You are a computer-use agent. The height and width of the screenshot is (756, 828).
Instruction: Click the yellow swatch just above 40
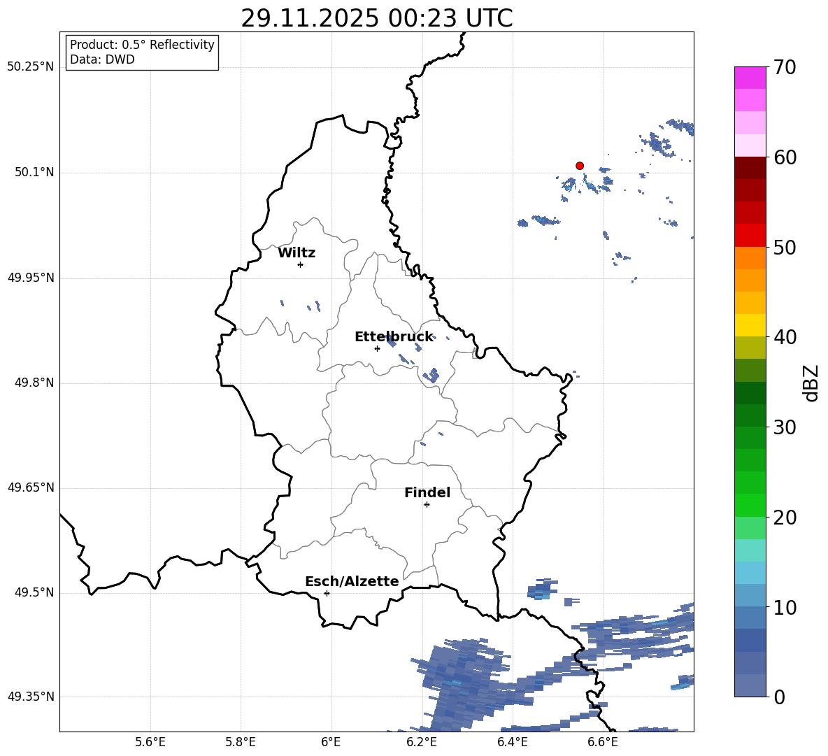(x=750, y=325)
